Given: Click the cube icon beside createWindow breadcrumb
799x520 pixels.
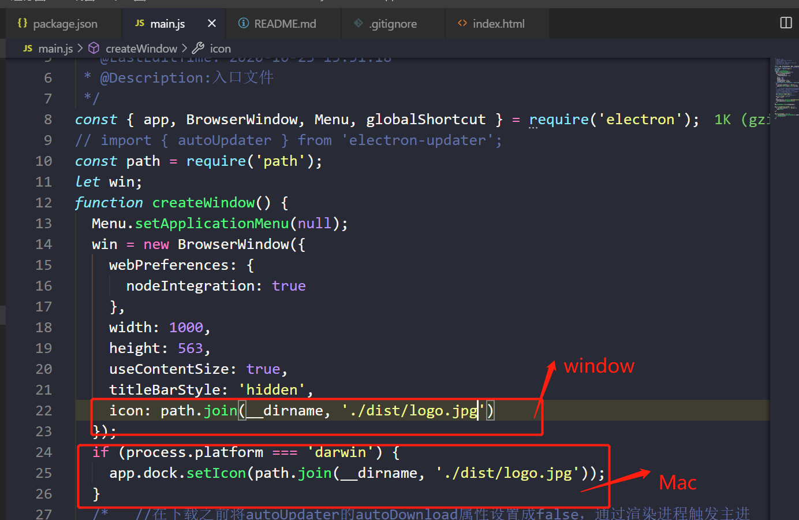Looking at the screenshot, I should (x=94, y=48).
